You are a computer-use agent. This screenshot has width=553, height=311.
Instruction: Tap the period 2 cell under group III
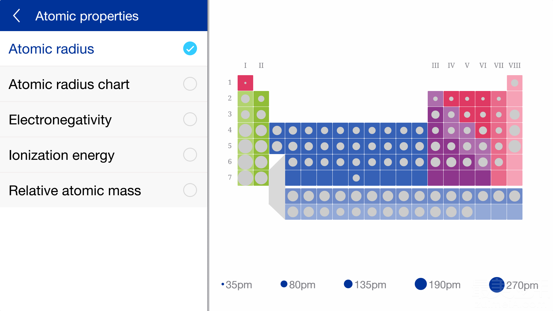[435, 99]
